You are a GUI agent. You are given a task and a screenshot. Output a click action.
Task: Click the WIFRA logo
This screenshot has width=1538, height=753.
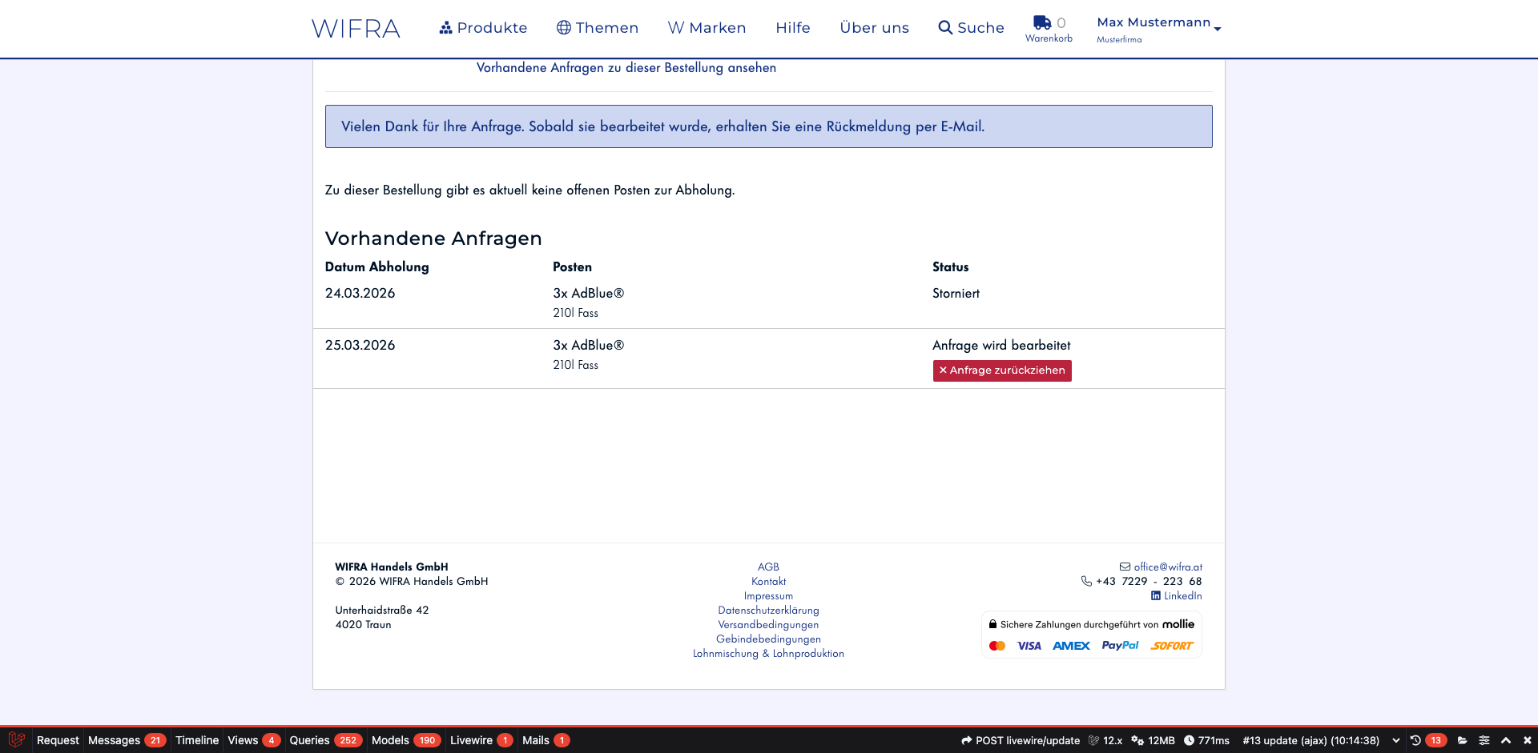click(x=356, y=29)
